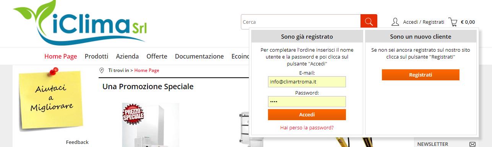Open the shopping cart icon

(453, 22)
